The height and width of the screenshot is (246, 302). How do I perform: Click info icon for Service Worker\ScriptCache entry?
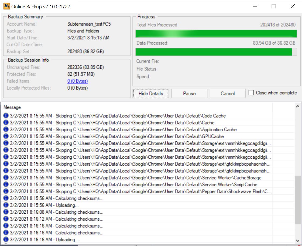coord(6,184)
